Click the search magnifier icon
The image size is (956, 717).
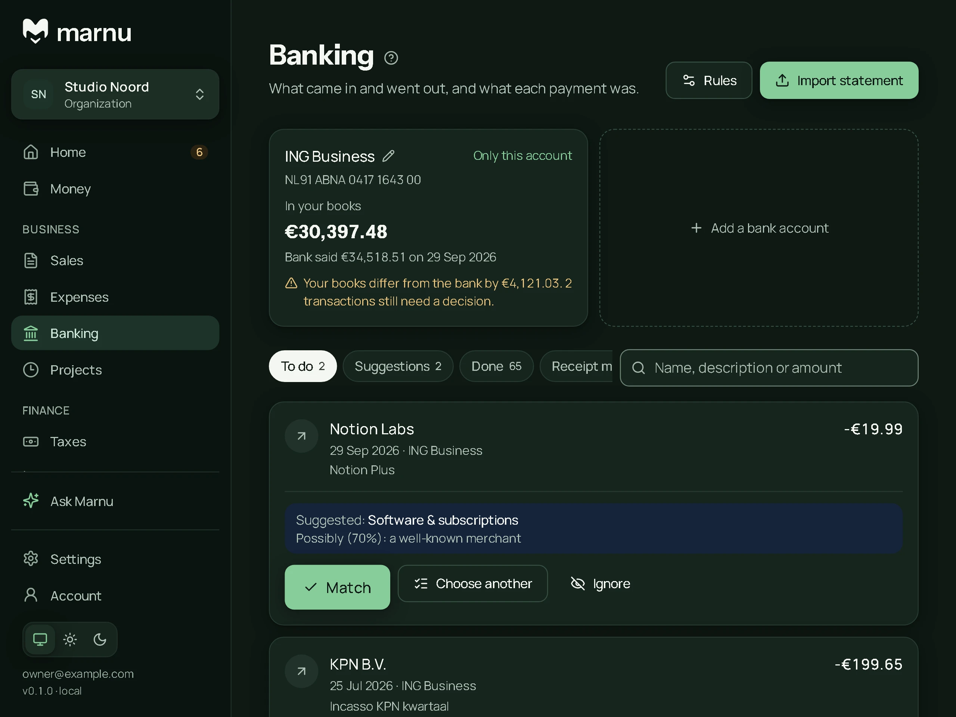point(639,368)
